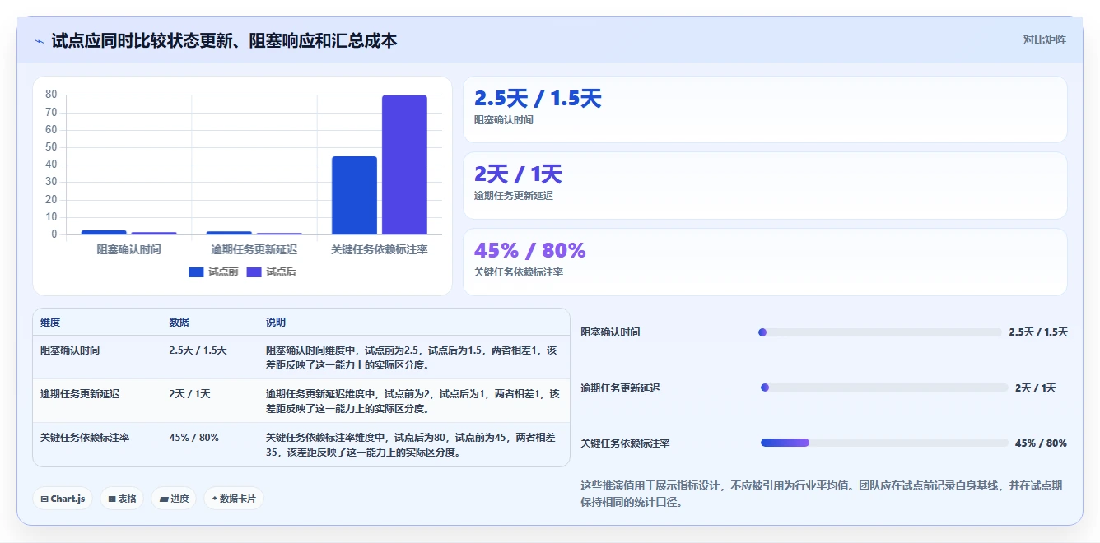Click the Chart.js chip
Screen dimensions: 1100x543
63,499
